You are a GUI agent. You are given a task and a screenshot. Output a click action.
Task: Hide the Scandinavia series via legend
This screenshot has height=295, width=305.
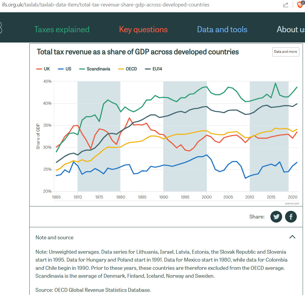tap(95, 69)
